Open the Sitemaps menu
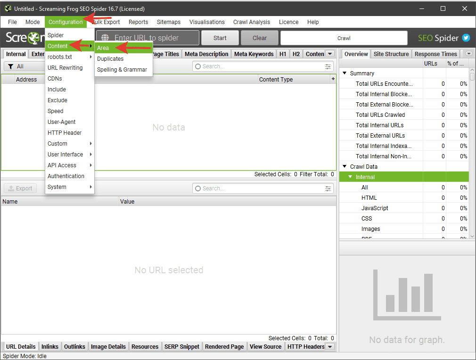476x360 pixels. pos(168,22)
